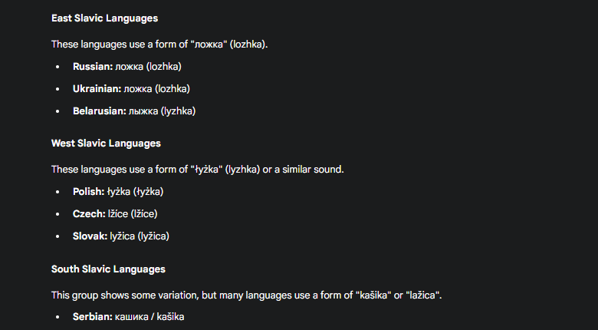Click the Slovak lyžica list item
598x330 pixels.
tap(121, 236)
